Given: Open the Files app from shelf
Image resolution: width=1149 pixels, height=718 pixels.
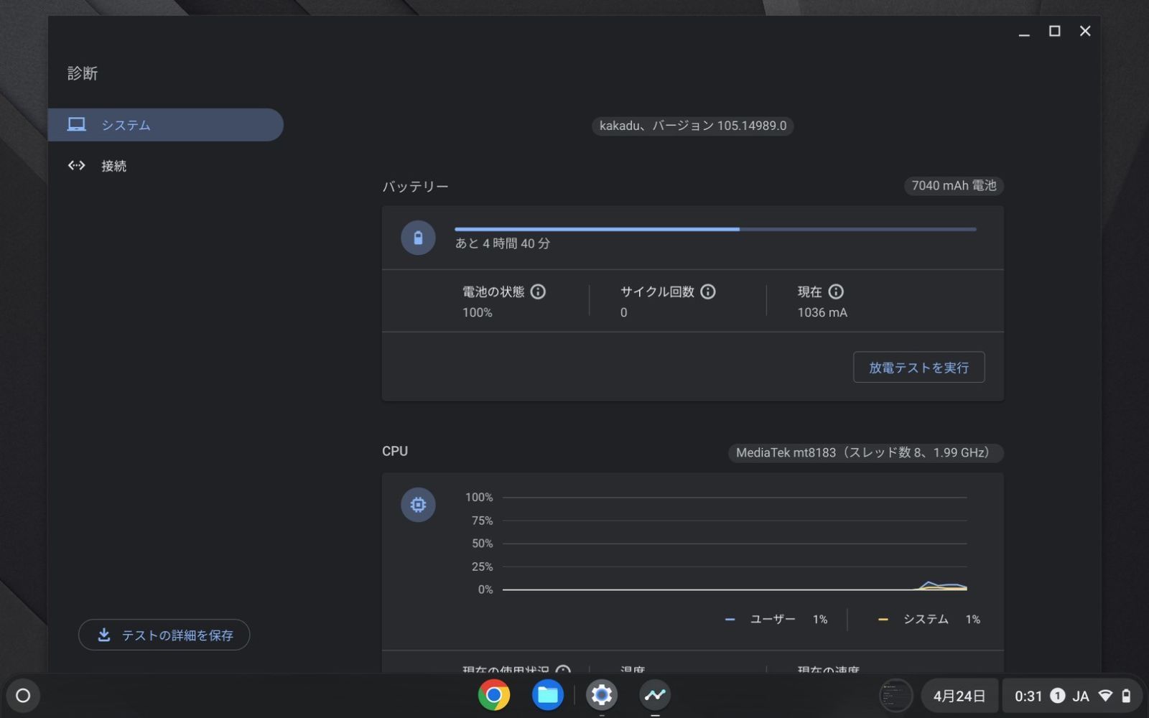Looking at the screenshot, I should [548, 695].
